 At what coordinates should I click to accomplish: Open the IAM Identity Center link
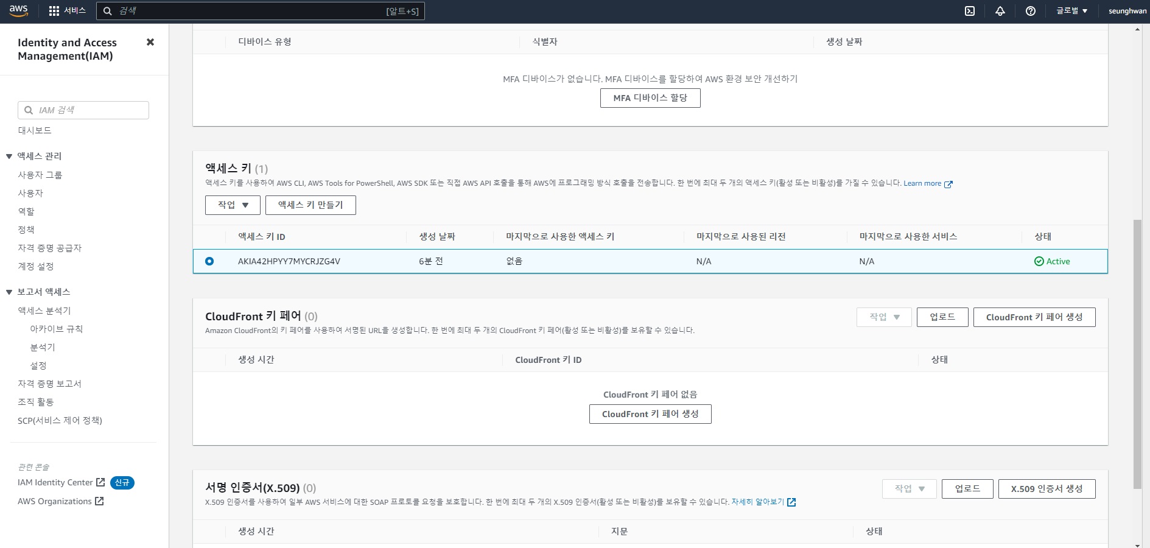55,482
